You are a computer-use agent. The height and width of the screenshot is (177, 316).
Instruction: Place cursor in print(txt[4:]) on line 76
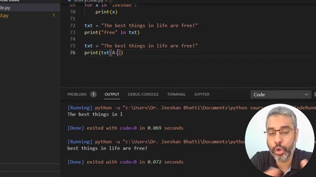pyautogui.click(x=104, y=53)
